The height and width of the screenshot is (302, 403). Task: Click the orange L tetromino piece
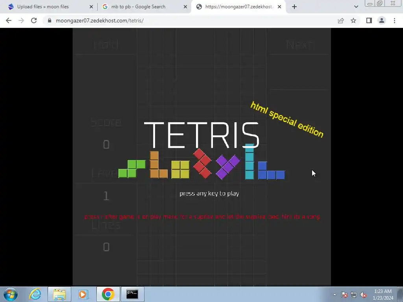[159, 165]
